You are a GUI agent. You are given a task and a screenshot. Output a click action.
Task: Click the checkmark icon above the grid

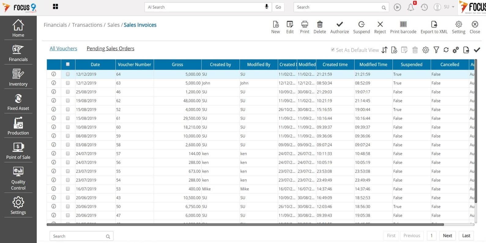[x=477, y=50]
